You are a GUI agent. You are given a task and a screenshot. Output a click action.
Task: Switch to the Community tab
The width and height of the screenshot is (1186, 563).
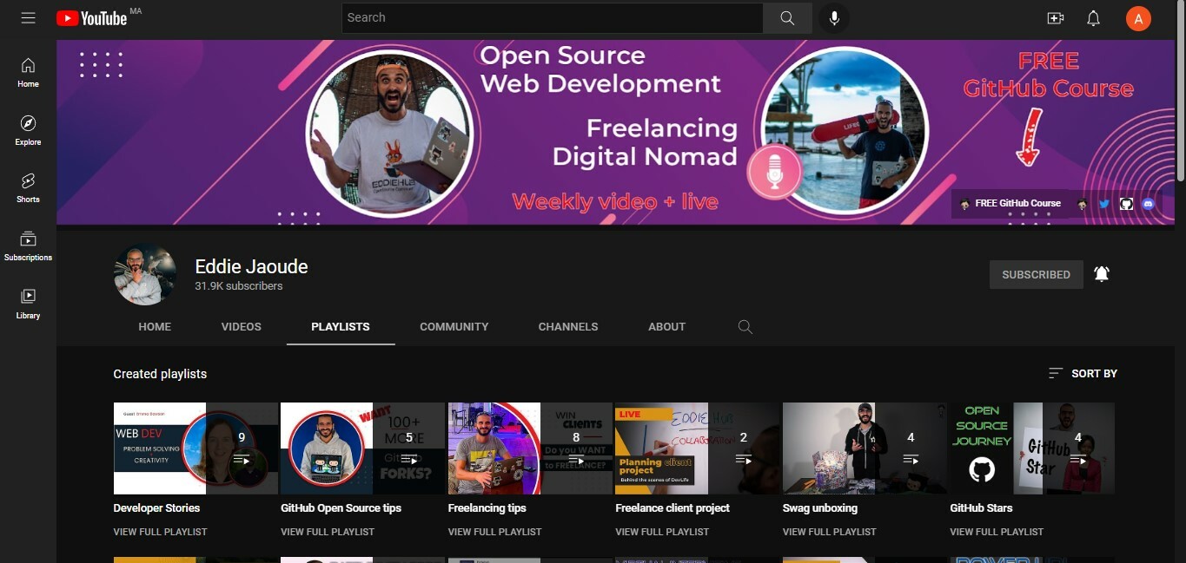point(454,327)
